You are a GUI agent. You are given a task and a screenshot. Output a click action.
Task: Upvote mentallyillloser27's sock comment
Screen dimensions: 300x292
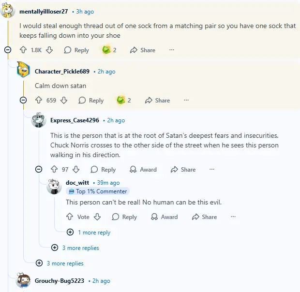click(x=23, y=50)
